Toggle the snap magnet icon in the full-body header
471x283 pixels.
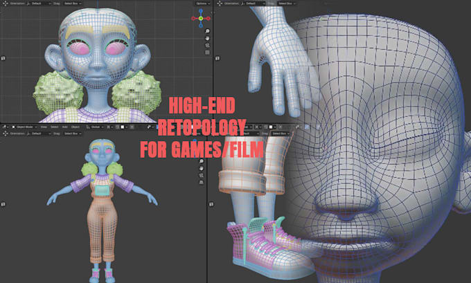(x=118, y=127)
